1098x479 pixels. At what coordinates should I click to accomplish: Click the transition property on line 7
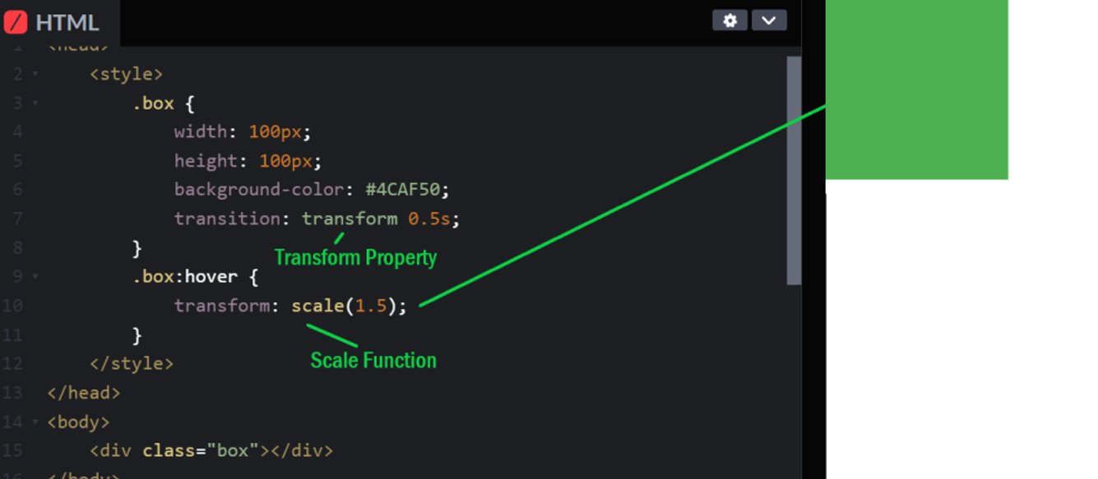point(226,219)
